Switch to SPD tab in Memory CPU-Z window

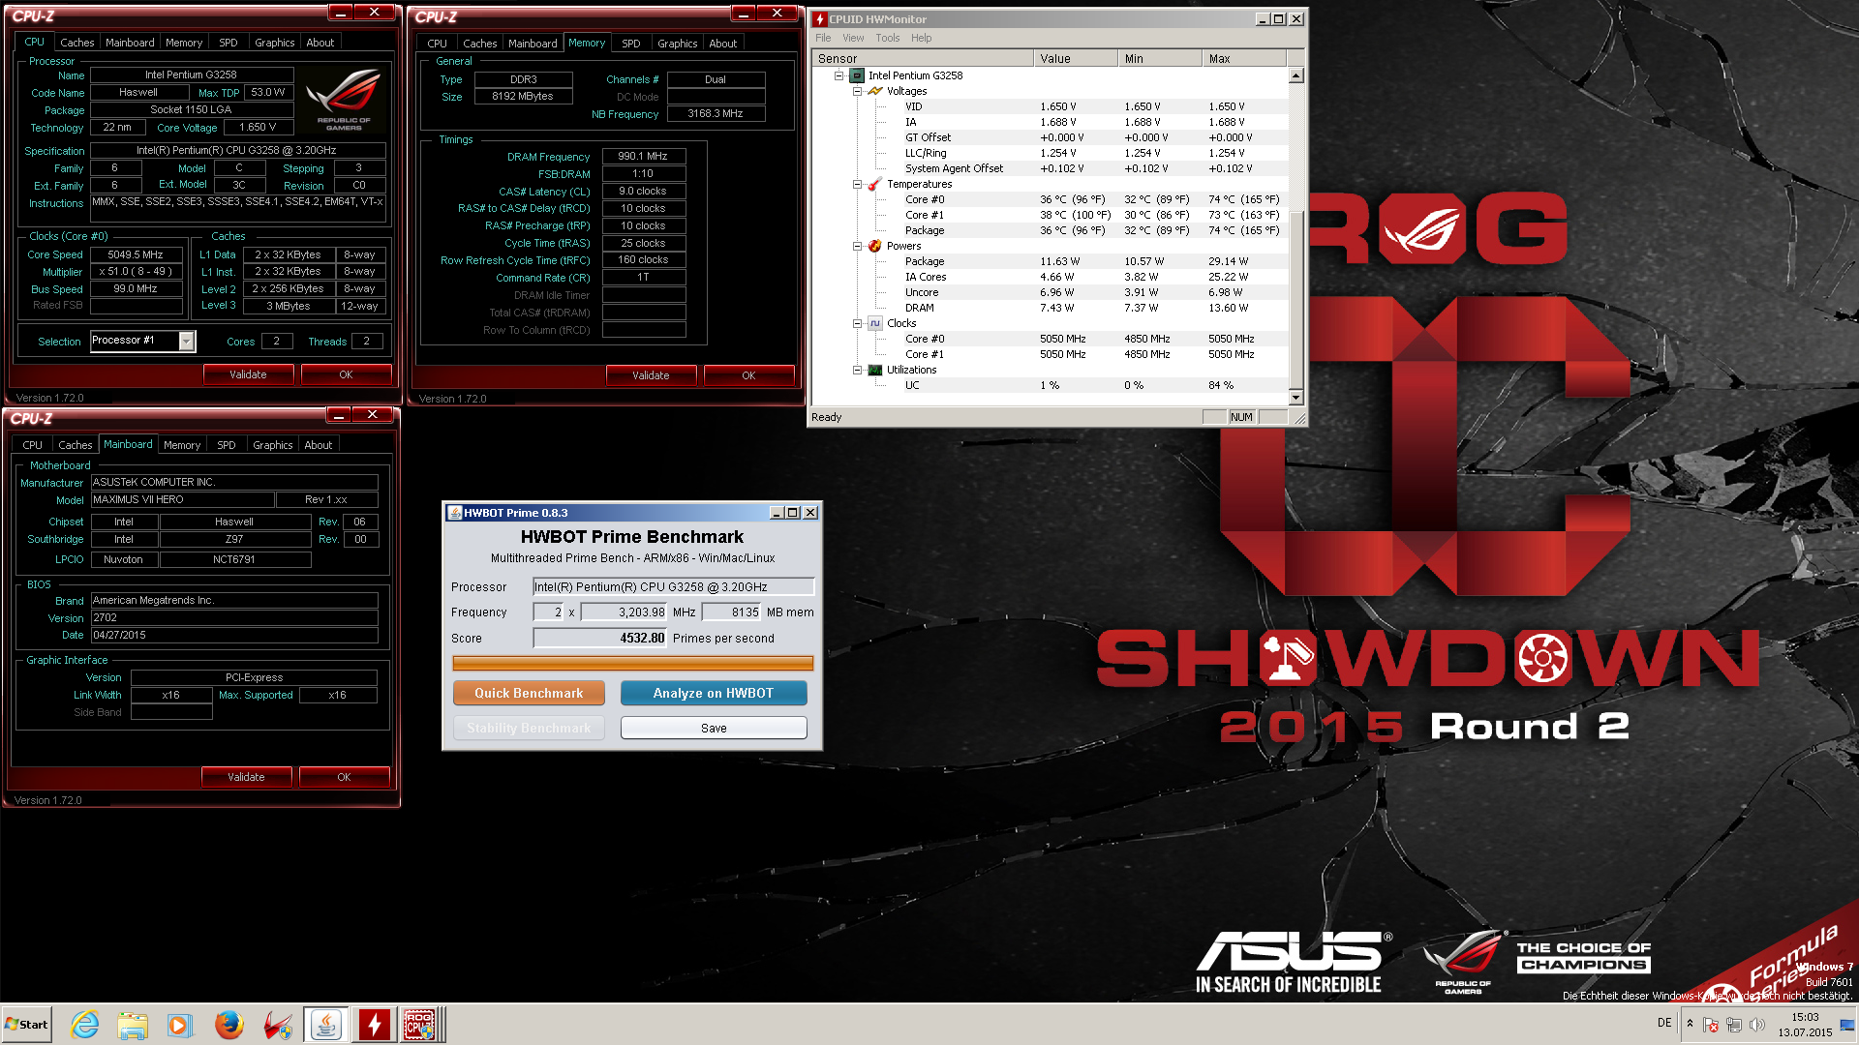pos(631,44)
